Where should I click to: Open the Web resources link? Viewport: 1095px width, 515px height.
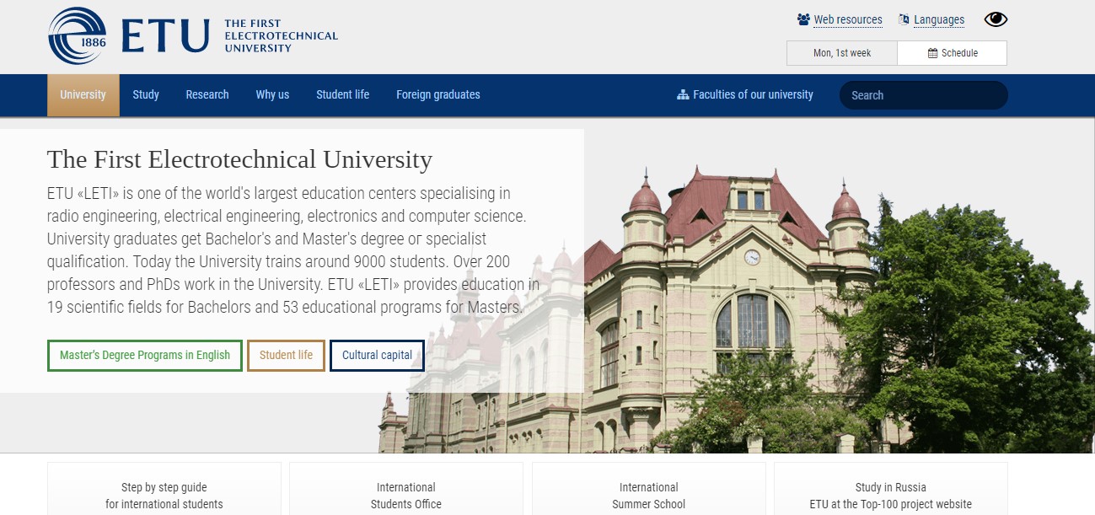[848, 19]
